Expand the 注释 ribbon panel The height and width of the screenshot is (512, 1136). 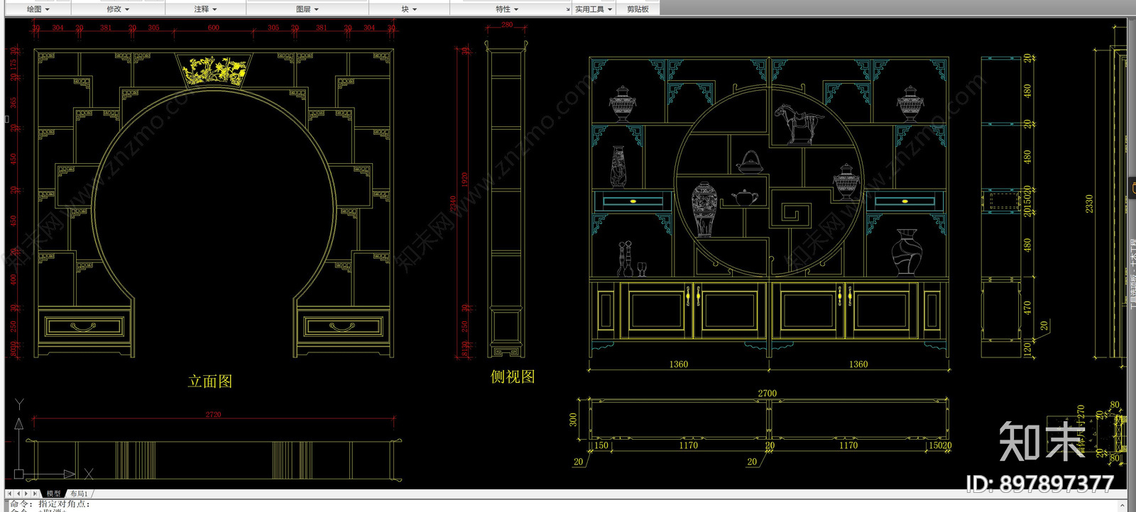pyautogui.click(x=206, y=9)
